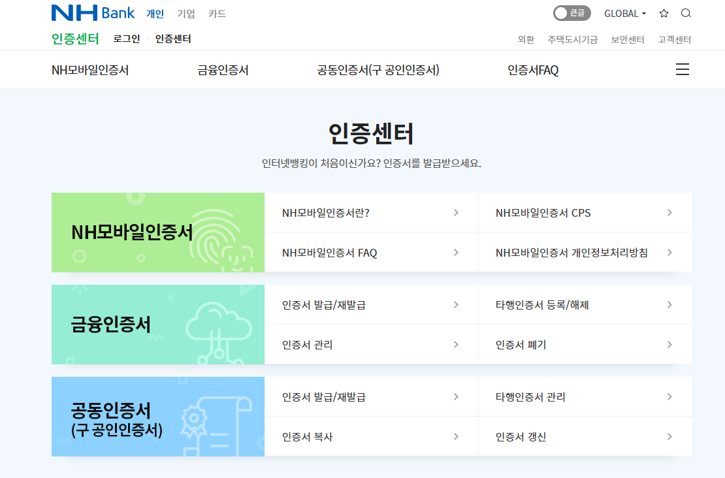Open the 인증서FAQ navigation menu
The width and height of the screenshot is (725, 478).
coord(533,70)
